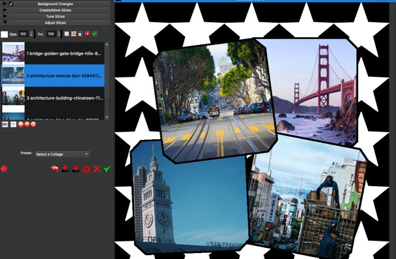Click the bottom green checkmark apply icon
The height and width of the screenshot is (259, 396).
[x=107, y=169]
